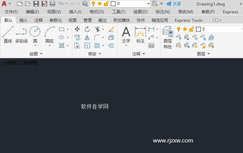
Task: Click the Batch Plot icon
Action: [x=85, y=3]
